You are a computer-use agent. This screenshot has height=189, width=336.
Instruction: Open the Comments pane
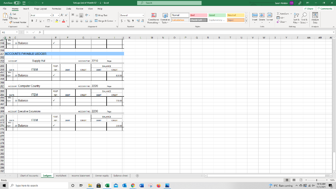tap(325, 9)
